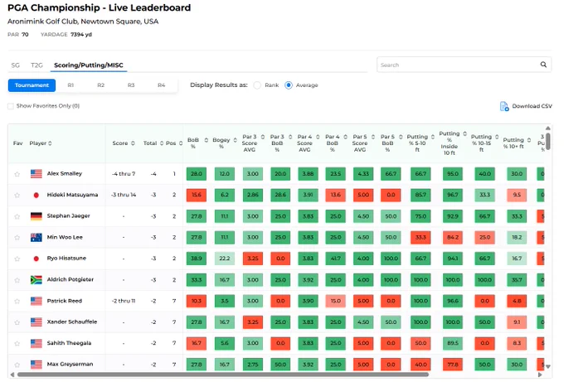Viewport: 564px width, 382px height.
Task: Sort table by Player column
Action: tap(50, 143)
